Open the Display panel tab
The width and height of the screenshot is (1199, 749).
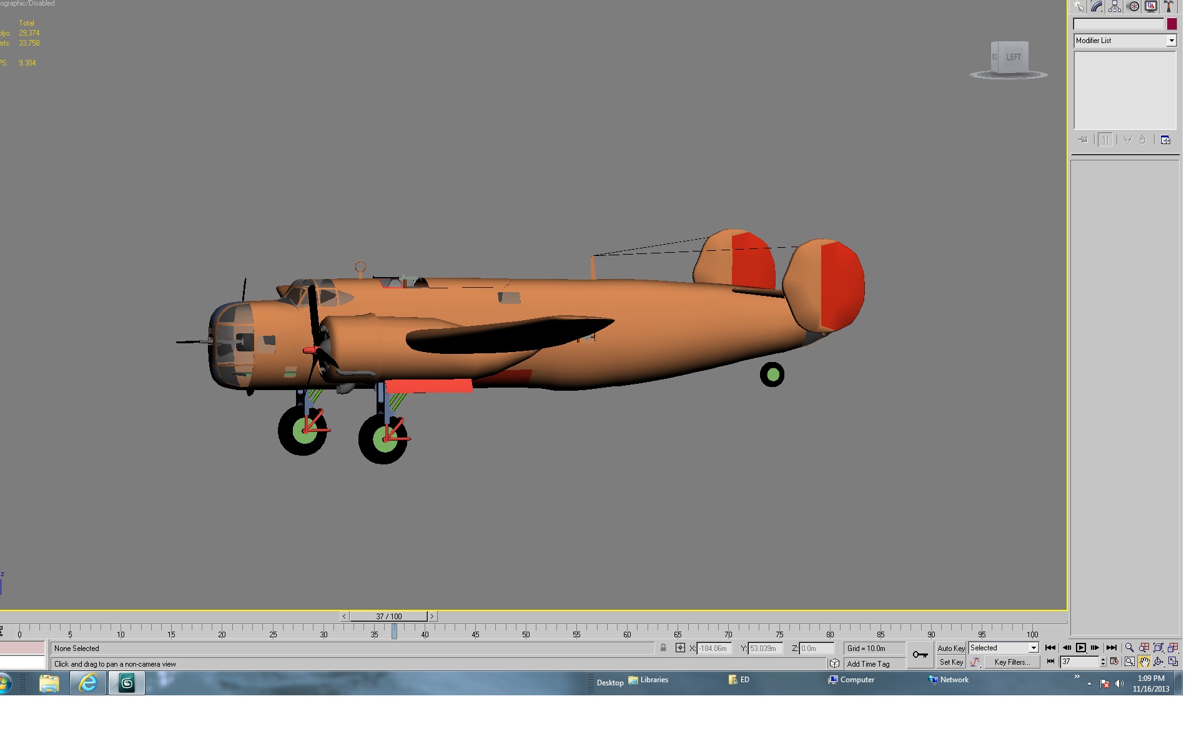point(1151,6)
